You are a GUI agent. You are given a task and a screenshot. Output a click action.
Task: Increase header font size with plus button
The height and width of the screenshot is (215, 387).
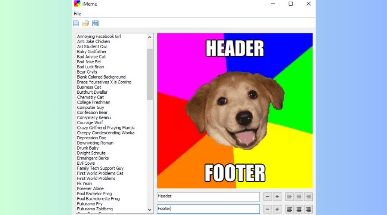[x=277, y=197]
